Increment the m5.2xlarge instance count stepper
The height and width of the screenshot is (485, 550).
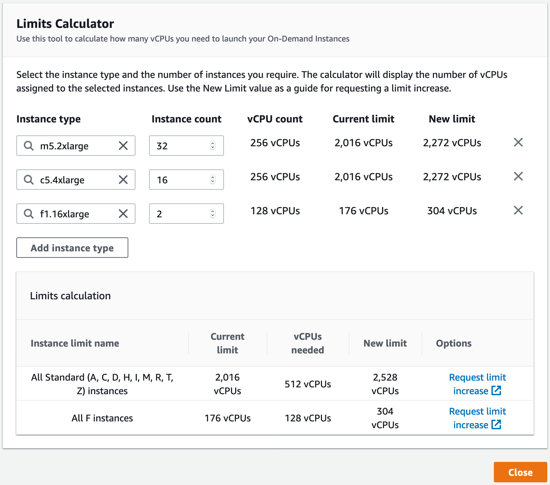click(213, 144)
